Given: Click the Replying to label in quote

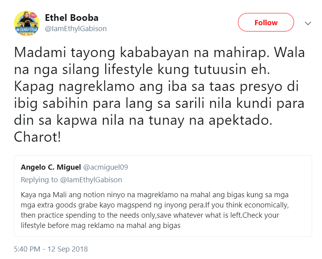Looking at the screenshot, I should click(x=39, y=180).
